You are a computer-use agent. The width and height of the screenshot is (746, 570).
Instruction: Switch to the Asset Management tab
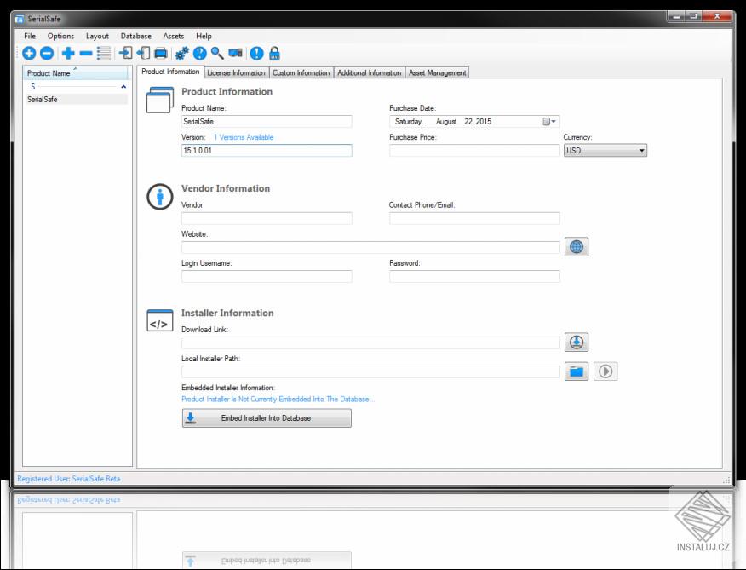tap(438, 73)
